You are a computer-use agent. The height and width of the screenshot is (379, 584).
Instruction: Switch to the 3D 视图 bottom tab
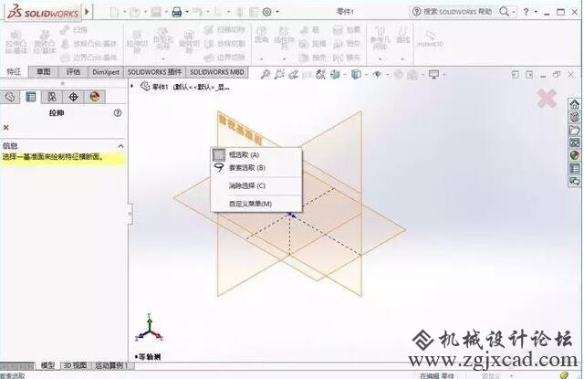[x=75, y=365]
